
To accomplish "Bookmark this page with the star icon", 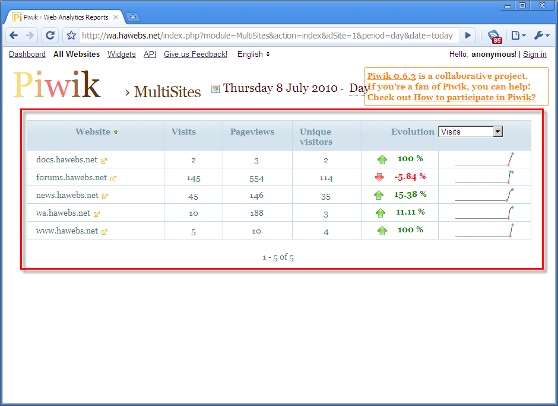I will (71, 36).
